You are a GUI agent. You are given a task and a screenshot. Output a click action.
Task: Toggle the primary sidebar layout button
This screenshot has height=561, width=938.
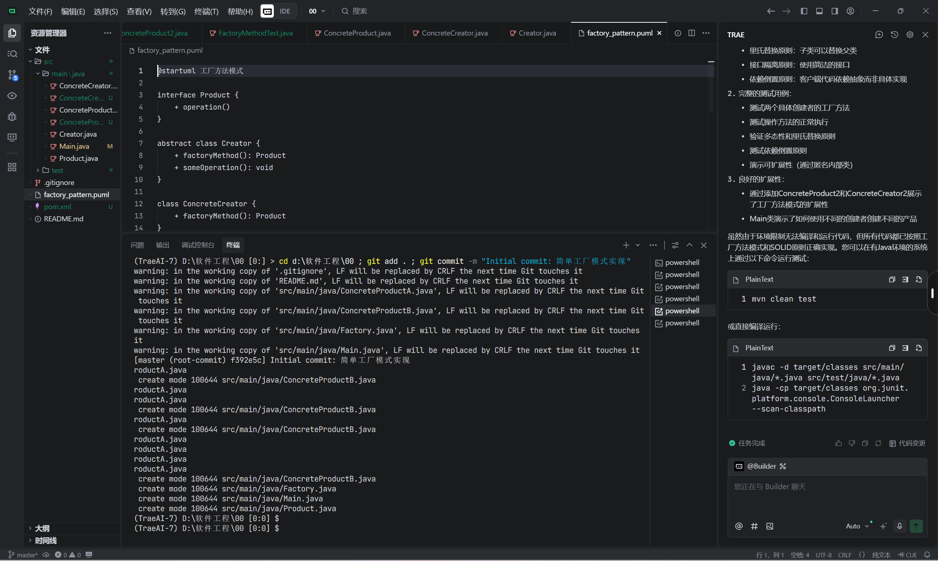804,11
